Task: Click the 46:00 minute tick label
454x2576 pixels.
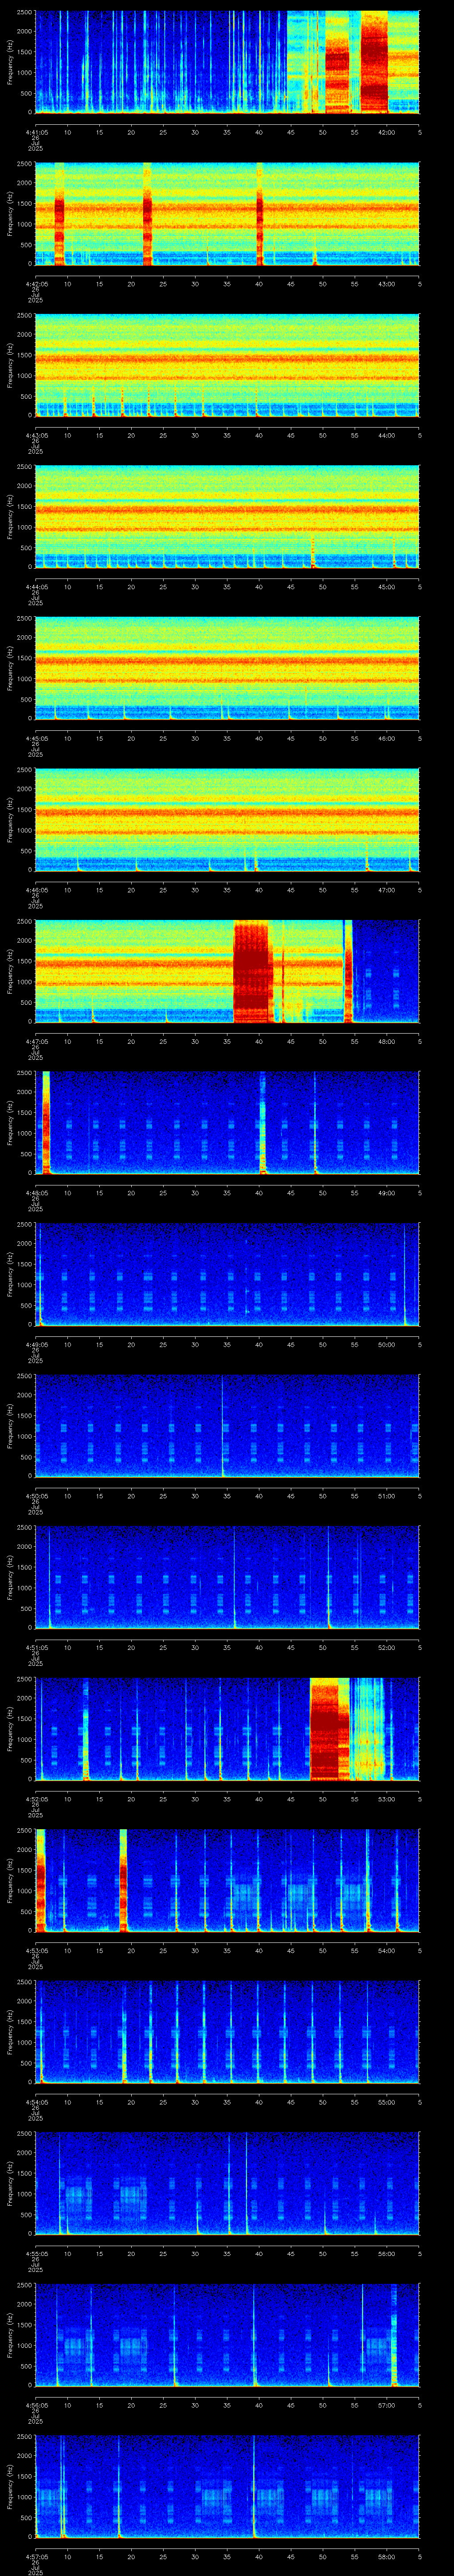Action: pos(386,738)
